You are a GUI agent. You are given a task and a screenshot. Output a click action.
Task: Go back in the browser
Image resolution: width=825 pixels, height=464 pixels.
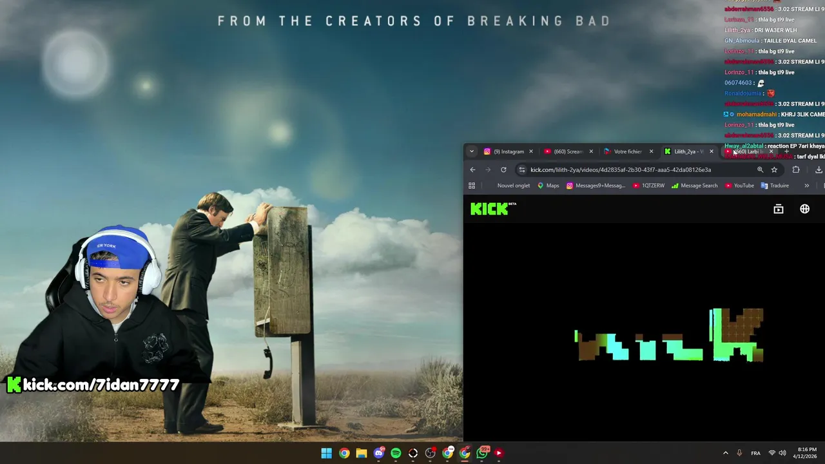pos(472,169)
